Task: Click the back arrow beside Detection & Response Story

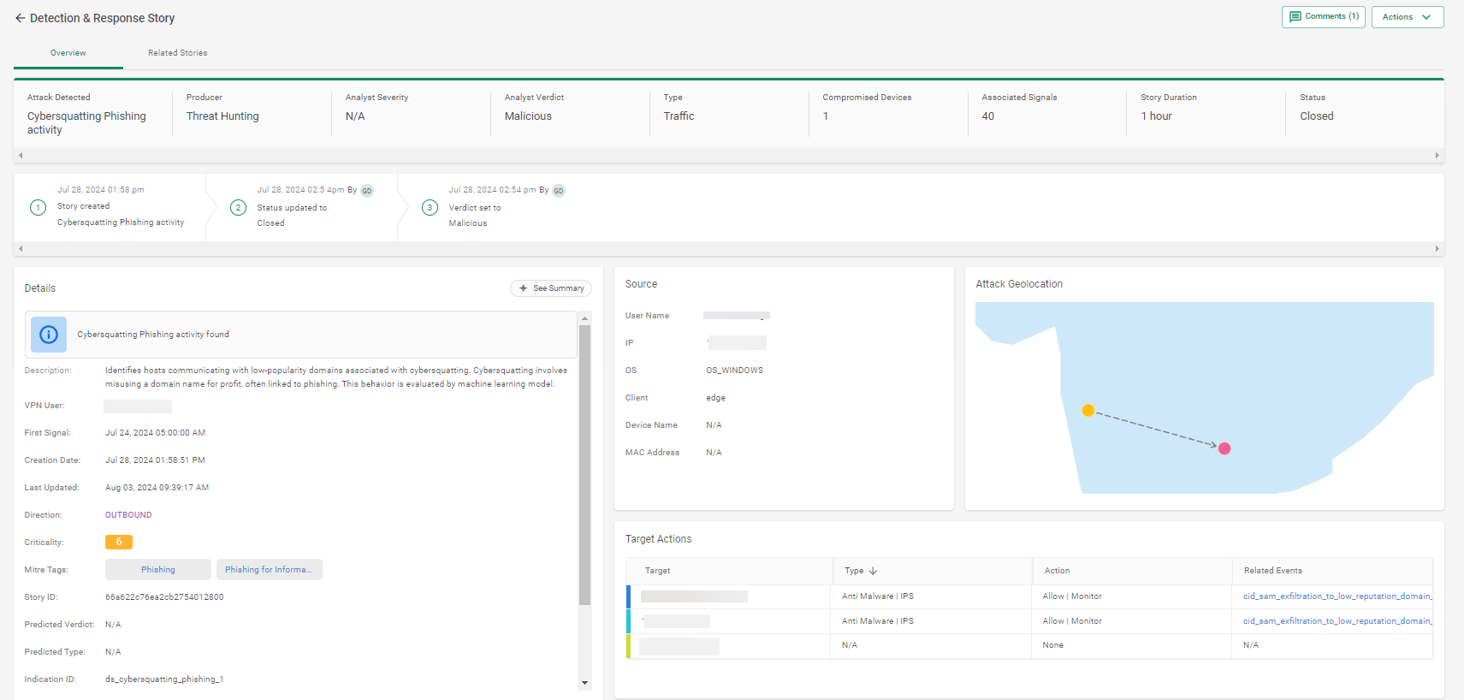Action: pyautogui.click(x=20, y=18)
